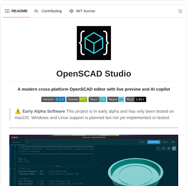Click the 3D view toggle in screenshot
The height and width of the screenshot is (186, 187).
coord(142,142)
